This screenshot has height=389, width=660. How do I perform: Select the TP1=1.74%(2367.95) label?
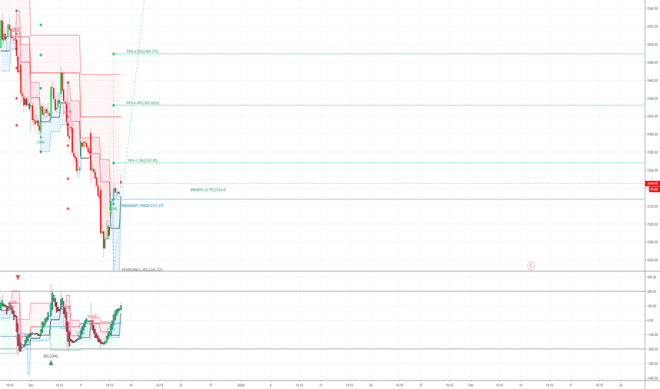142,161
